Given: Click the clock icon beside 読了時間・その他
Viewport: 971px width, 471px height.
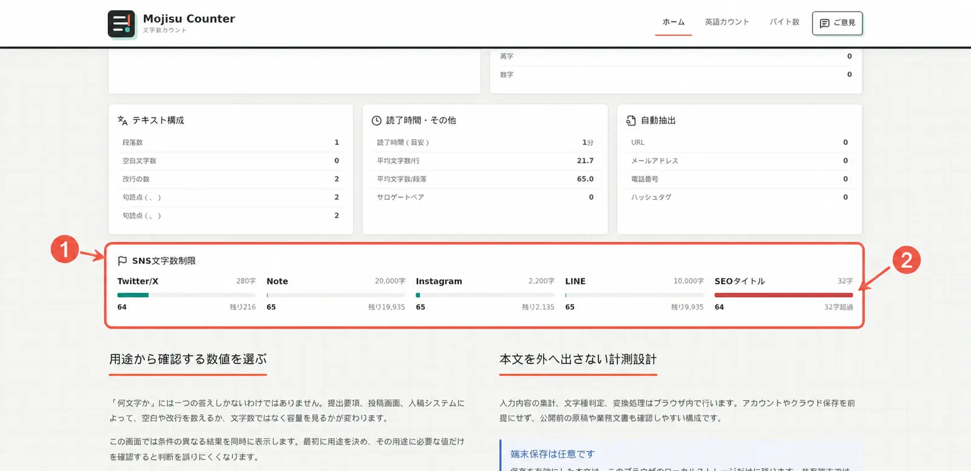Looking at the screenshot, I should pyautogui.click(x=376, y=121).
